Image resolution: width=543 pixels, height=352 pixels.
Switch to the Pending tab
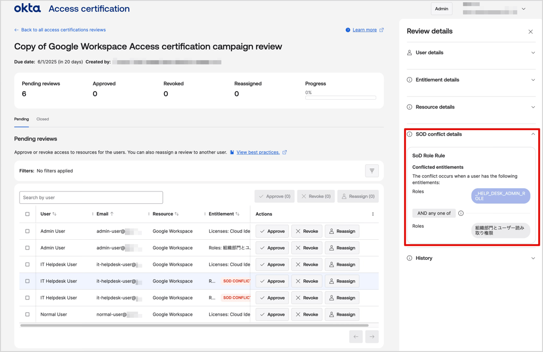tap(22, 119)
